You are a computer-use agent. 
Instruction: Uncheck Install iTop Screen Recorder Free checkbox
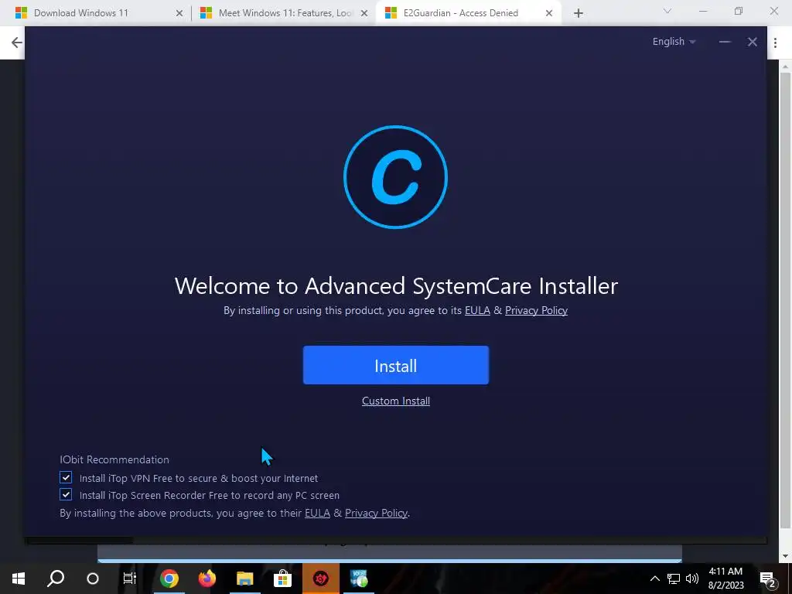(66, 494)
